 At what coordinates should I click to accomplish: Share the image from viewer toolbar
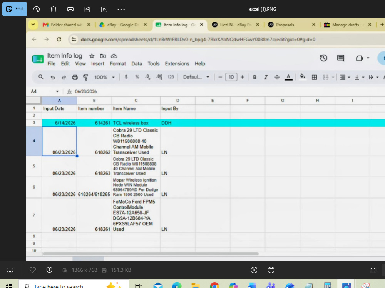tap(87, 9)
